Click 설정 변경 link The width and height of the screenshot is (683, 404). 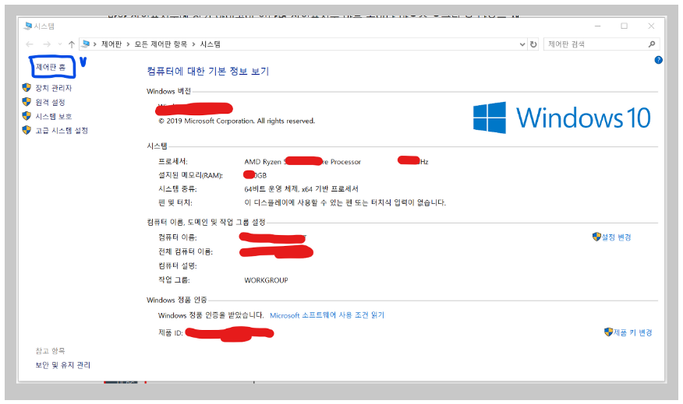(x=617, y=237)
